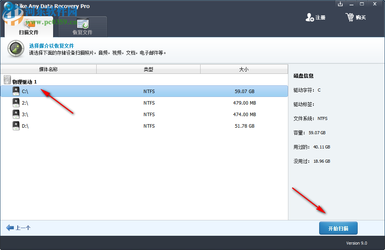Select the 2:\ partition row
The height and width of the screenshot is (250, 385).
coord(115,103)
